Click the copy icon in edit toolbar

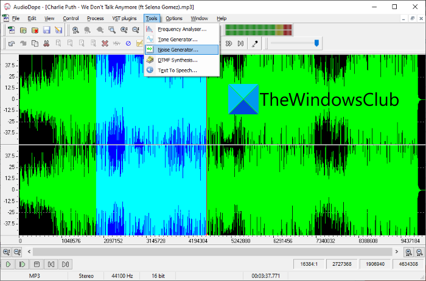(x=35, y=43)
